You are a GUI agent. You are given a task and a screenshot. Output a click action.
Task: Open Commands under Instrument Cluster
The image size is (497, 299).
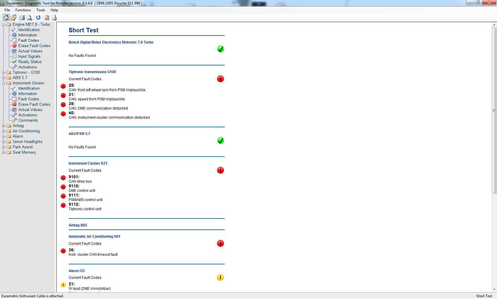click(28, 120)
